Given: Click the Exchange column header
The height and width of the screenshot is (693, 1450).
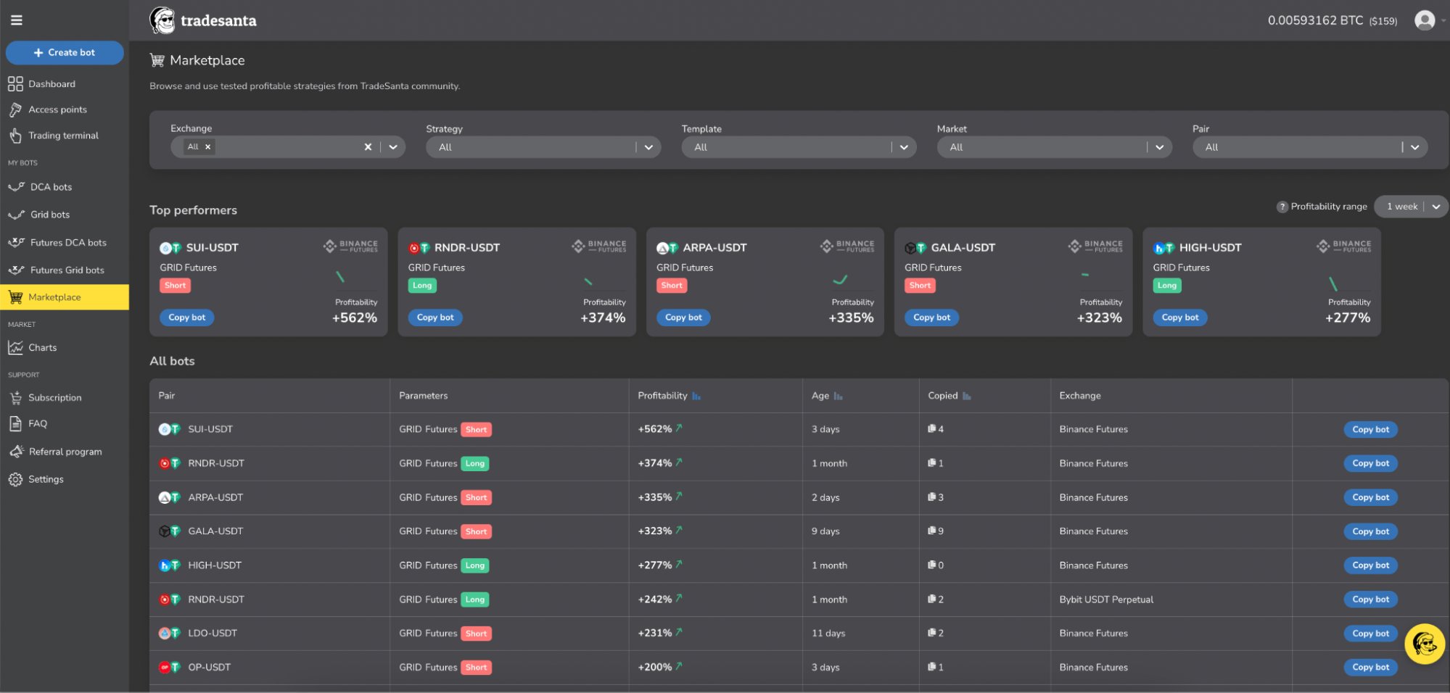Looking at the screenshot, I should pos(1079,396).
